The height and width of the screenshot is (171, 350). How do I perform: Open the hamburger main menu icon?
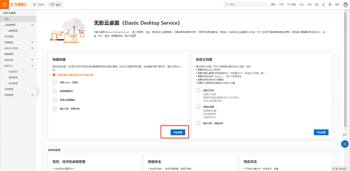tap(4, 4)
